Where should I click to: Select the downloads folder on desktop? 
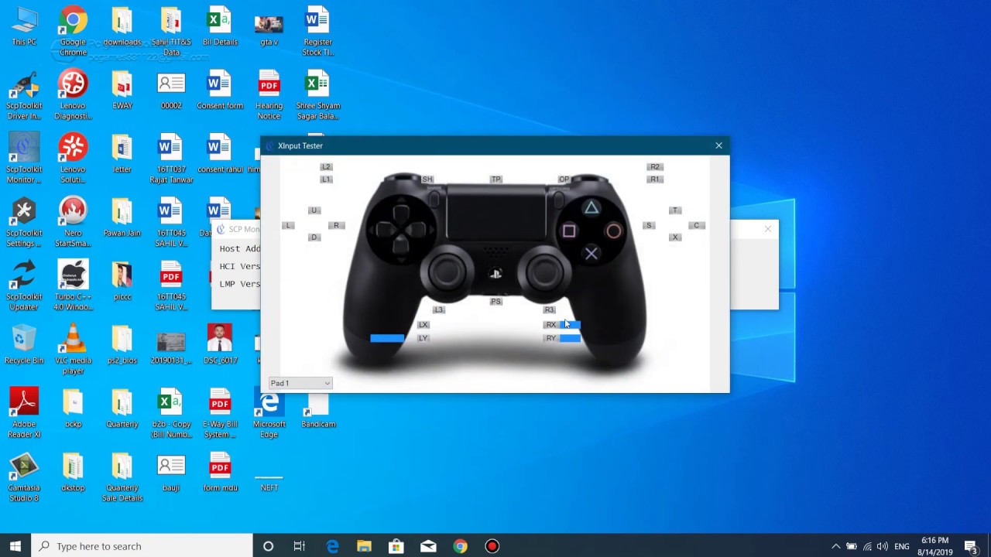click(x=122, y=28)
